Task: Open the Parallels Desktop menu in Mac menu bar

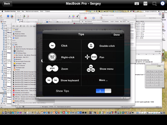Action: (10, 11)
